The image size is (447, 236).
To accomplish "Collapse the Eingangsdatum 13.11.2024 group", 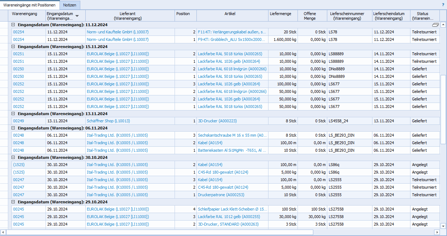I will click(14, 114).
